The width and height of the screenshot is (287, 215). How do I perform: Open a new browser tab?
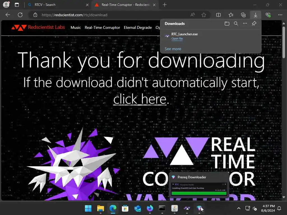pos(165,5)
